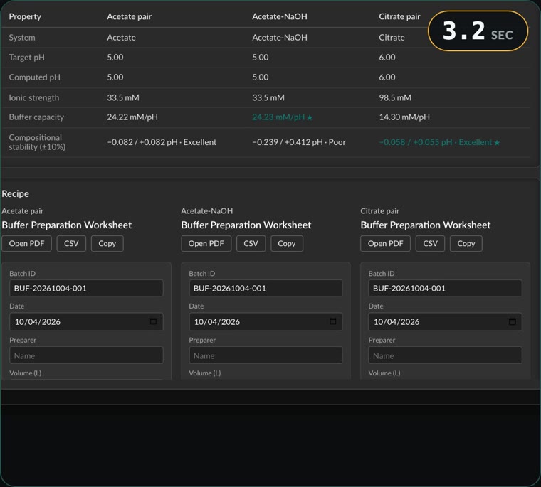Export CSV for Citrate pair recipe
Viewport: 541px width, 487px height.
pyautogui.click(x=430, y=243)
